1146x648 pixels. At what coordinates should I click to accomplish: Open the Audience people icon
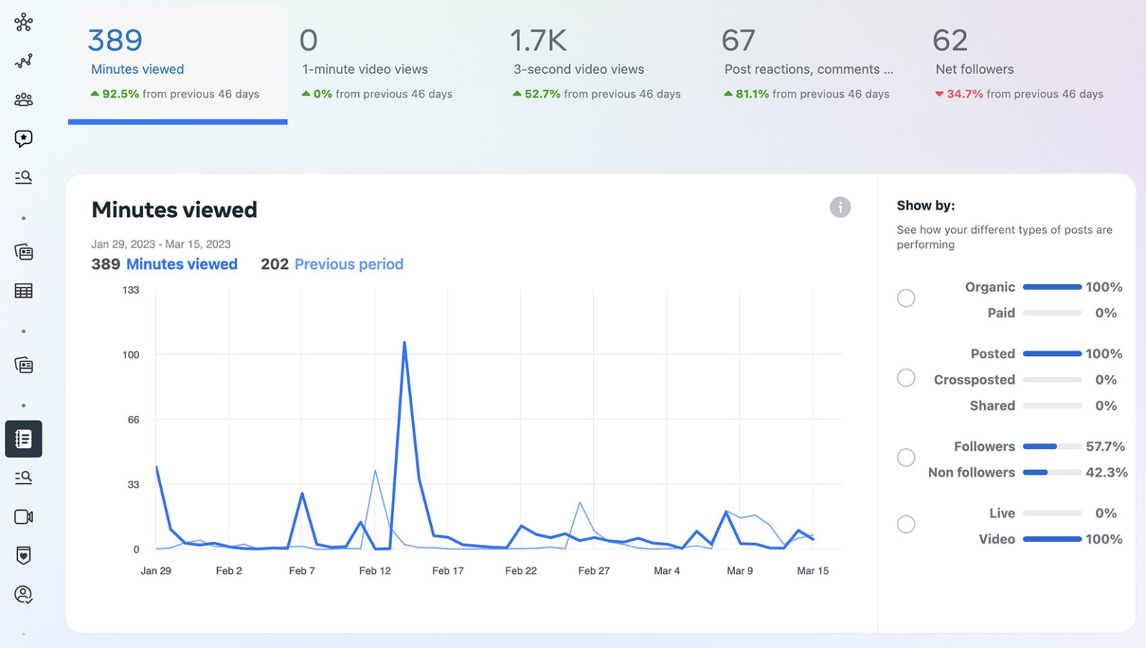coord(23,99)
